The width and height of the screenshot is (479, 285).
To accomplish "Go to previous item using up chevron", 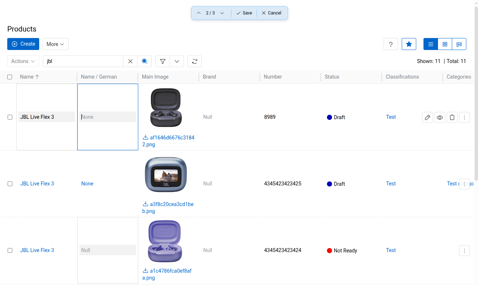I will (198, 13).
